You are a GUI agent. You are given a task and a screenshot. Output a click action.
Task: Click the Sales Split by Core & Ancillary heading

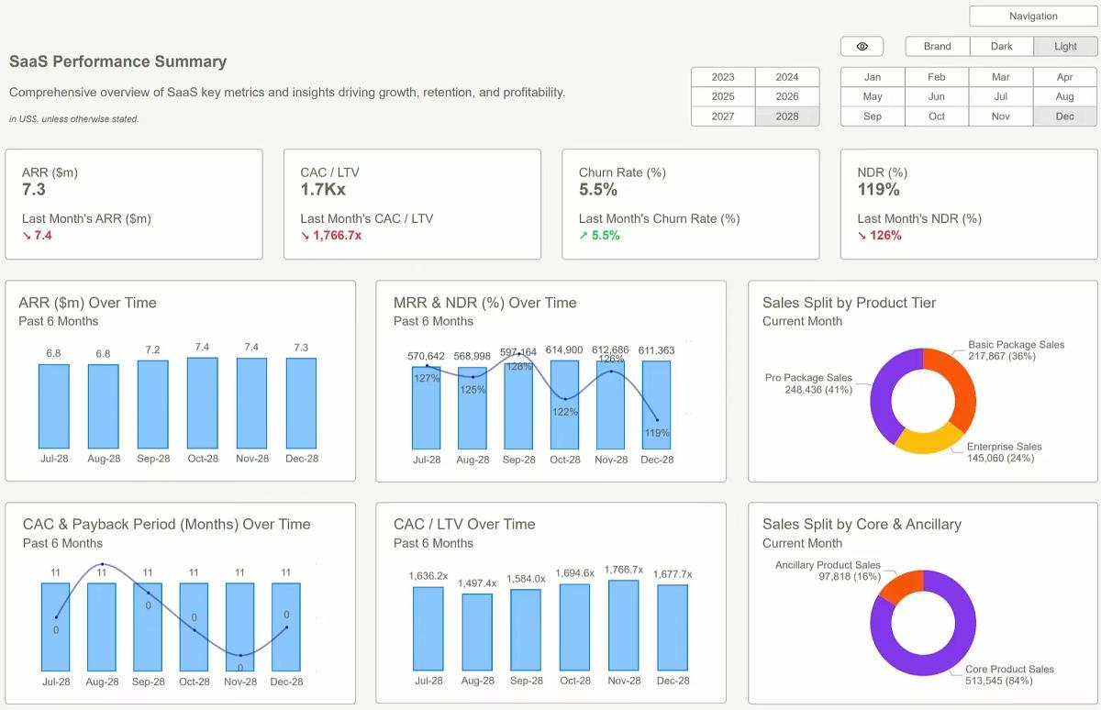click(862, 525)
